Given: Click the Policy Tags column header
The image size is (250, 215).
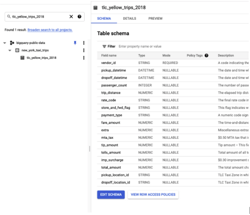Looking at the screenshot, I should coord(195,56).
